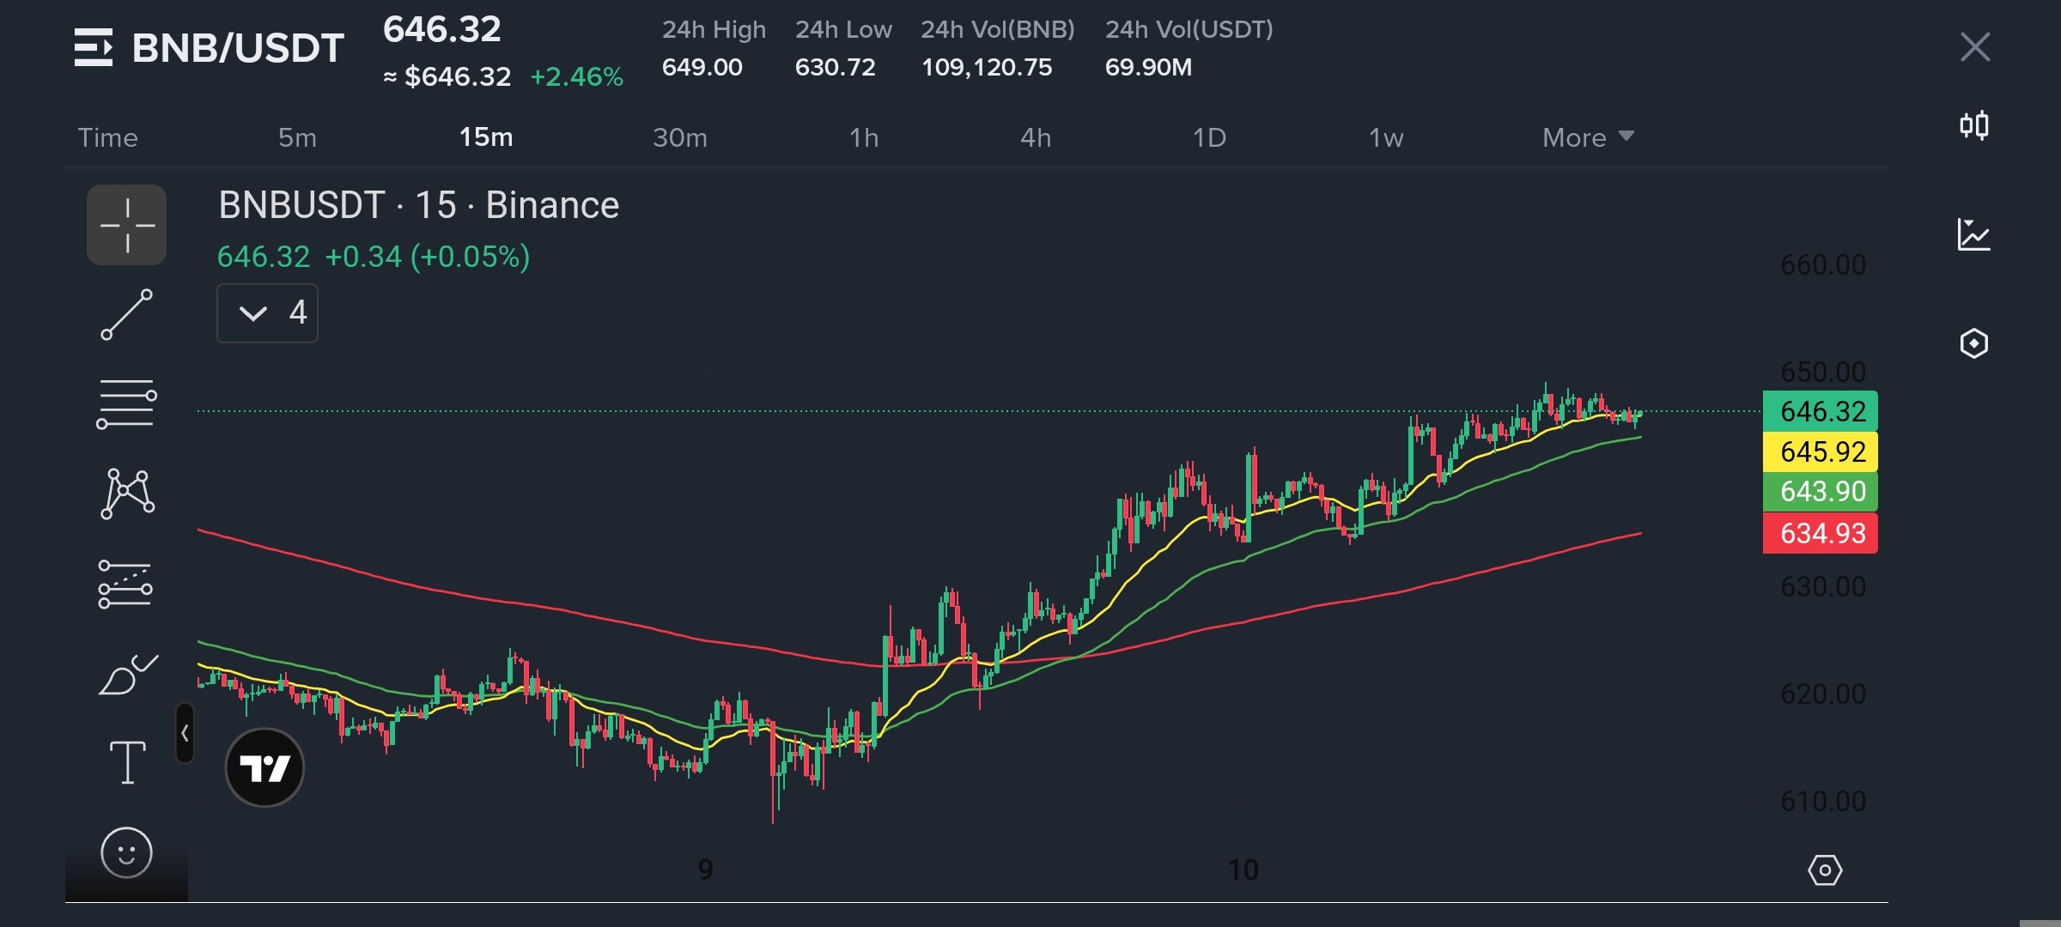Click the TradingView logo
The image size is (2061, 927).
(264, 767)
